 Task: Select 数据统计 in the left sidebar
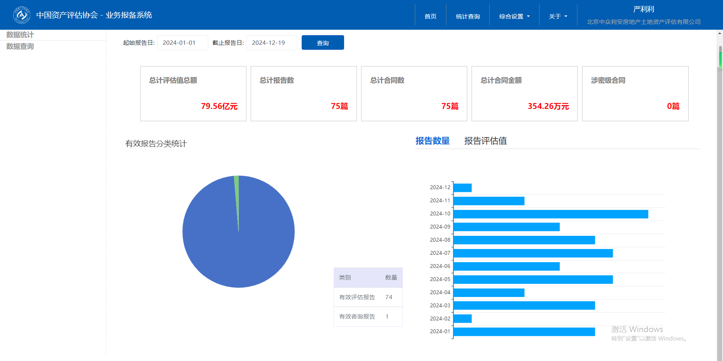20,35
